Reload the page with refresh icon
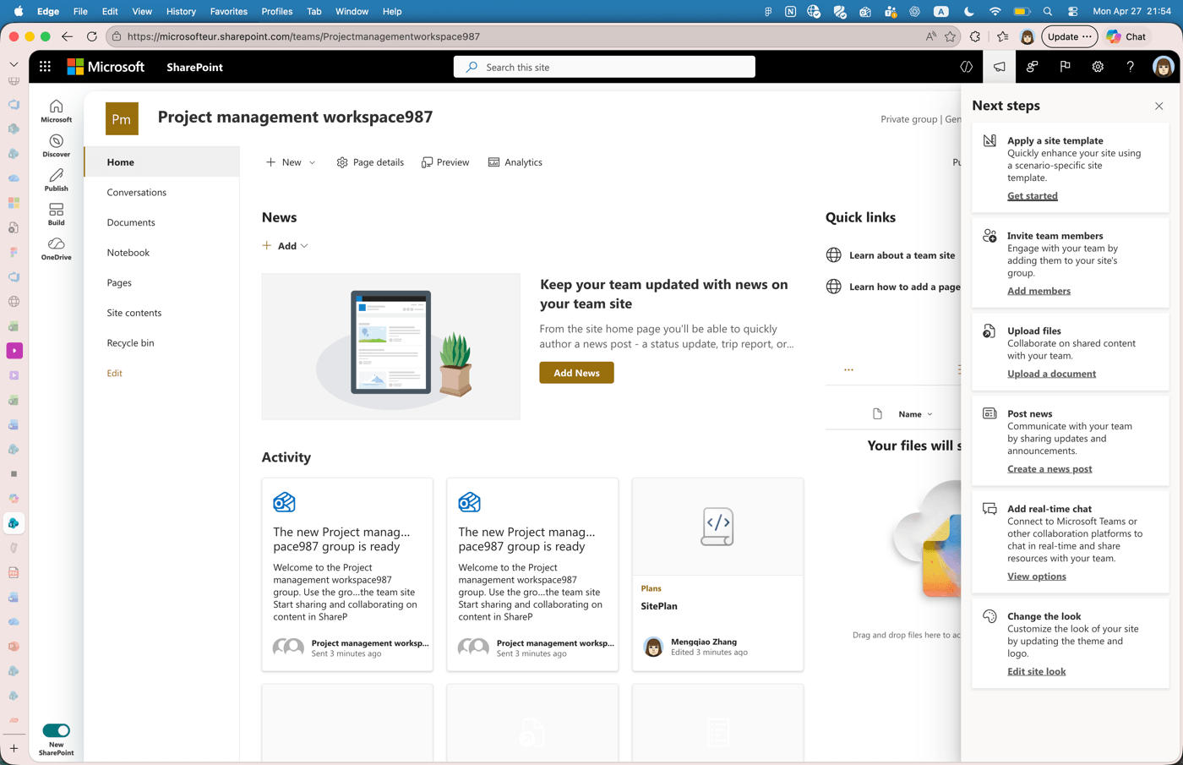Image resolution: width=1183 pixels, height=765 pixels. (x=91, y=36)
